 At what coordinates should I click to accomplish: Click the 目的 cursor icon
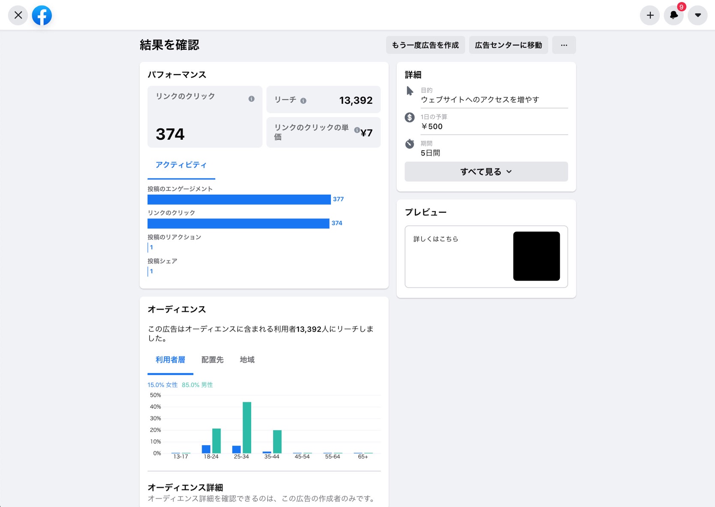[x=410, y=91]
